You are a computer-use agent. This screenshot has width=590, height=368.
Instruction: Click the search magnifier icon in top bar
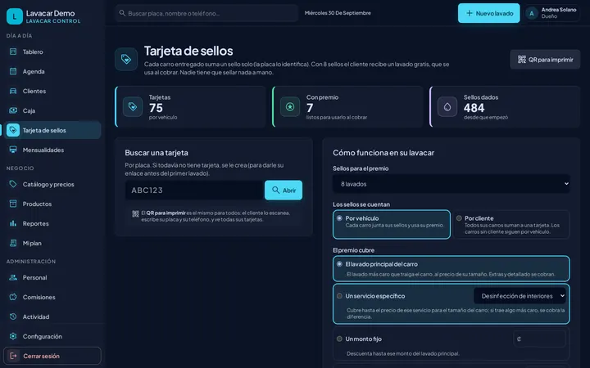[x=122, y=13]
